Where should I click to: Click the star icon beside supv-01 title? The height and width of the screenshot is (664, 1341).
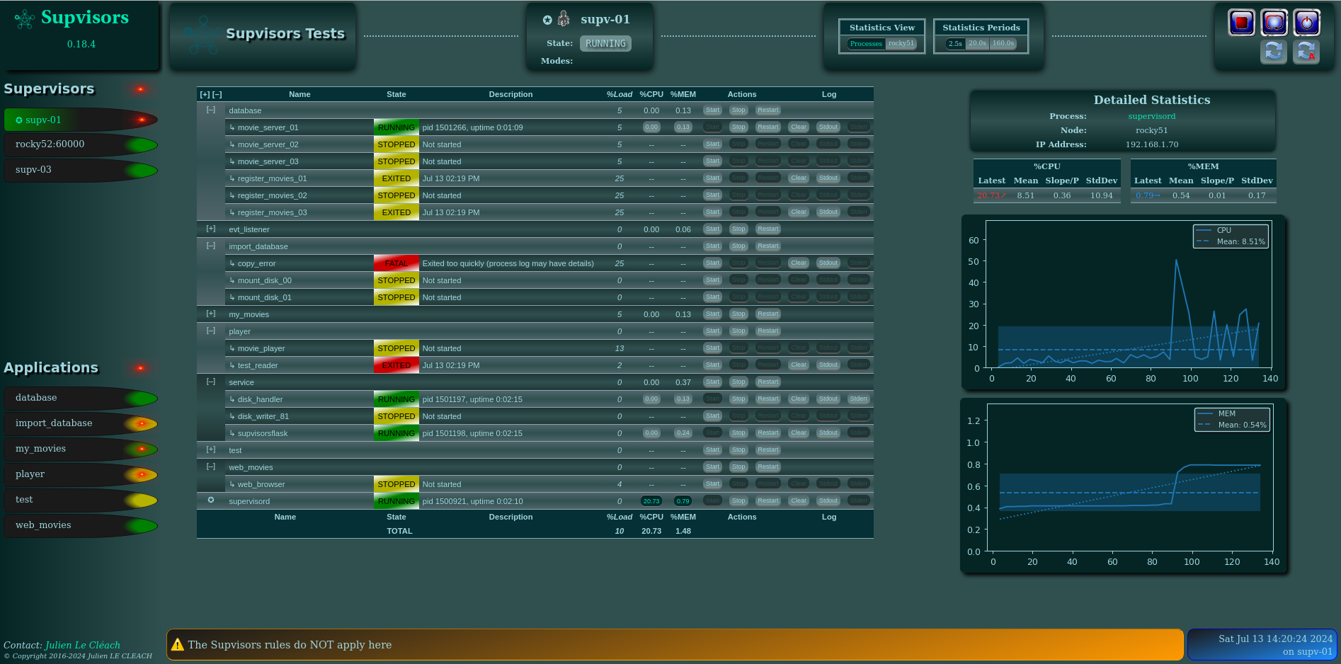click(x=547, y=20)
